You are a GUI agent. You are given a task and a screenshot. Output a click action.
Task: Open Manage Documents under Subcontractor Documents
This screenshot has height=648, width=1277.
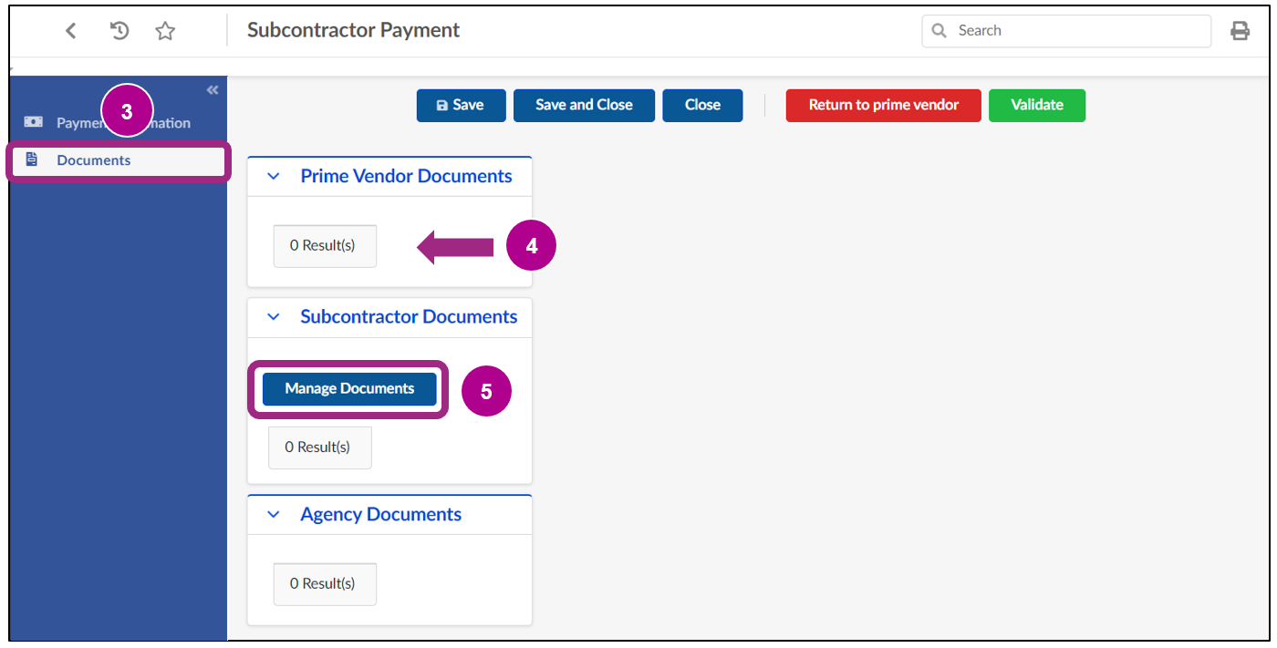tap(348, 388)
